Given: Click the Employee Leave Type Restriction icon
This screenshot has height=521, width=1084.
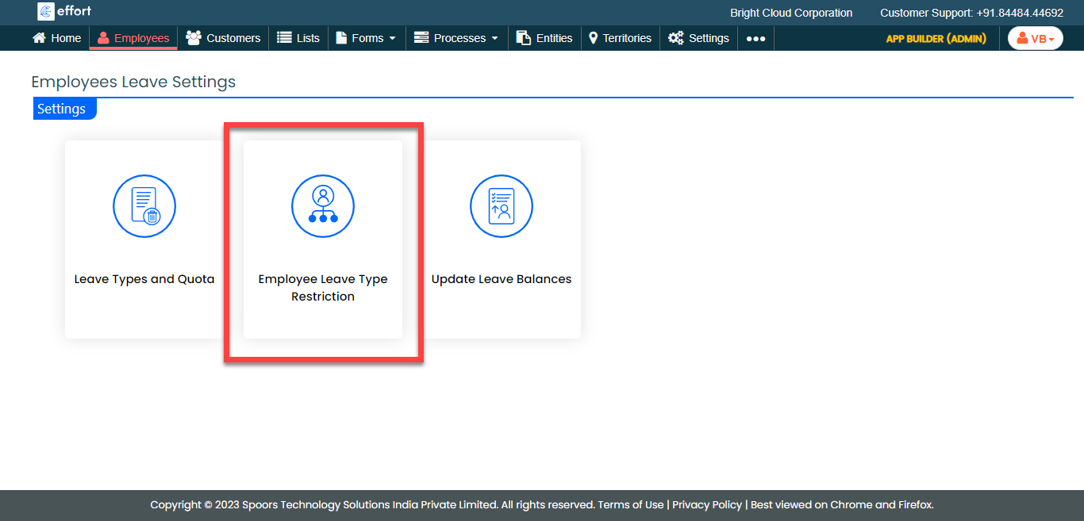Looking at the screenshot, I should tap(323, 206).
